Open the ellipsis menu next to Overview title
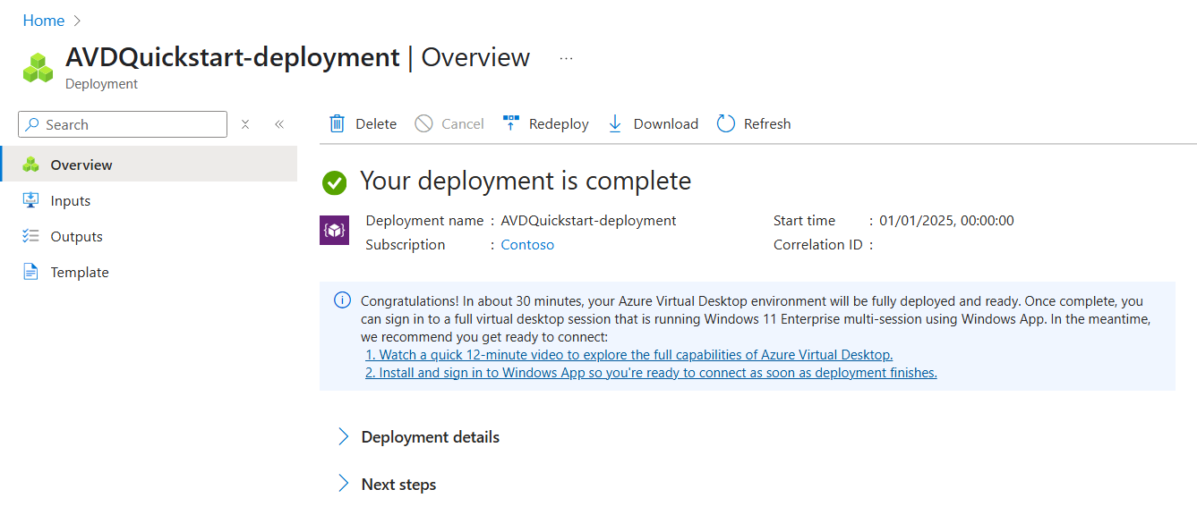Image resolution: width=1197 pixels, height=515 pixels. (565, 56)
